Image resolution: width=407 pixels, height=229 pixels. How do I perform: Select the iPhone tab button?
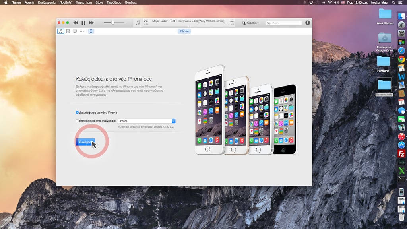(x=184, y=31)
